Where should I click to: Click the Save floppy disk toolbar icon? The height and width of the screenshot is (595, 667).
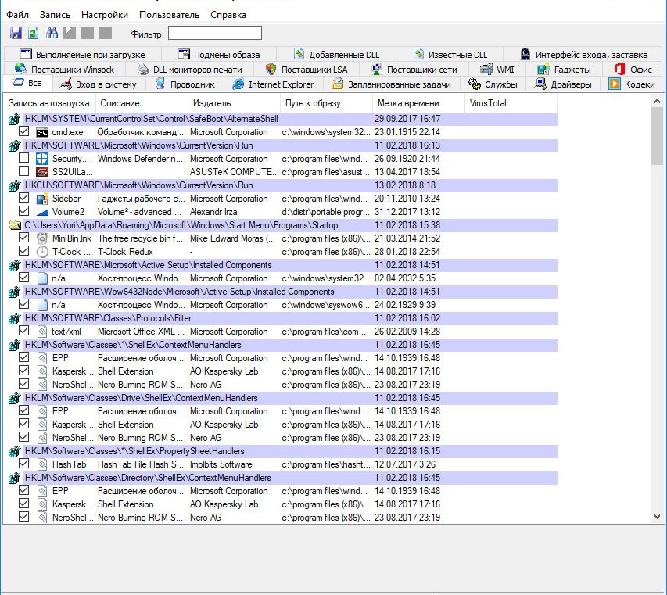click(x=16, y=33)
